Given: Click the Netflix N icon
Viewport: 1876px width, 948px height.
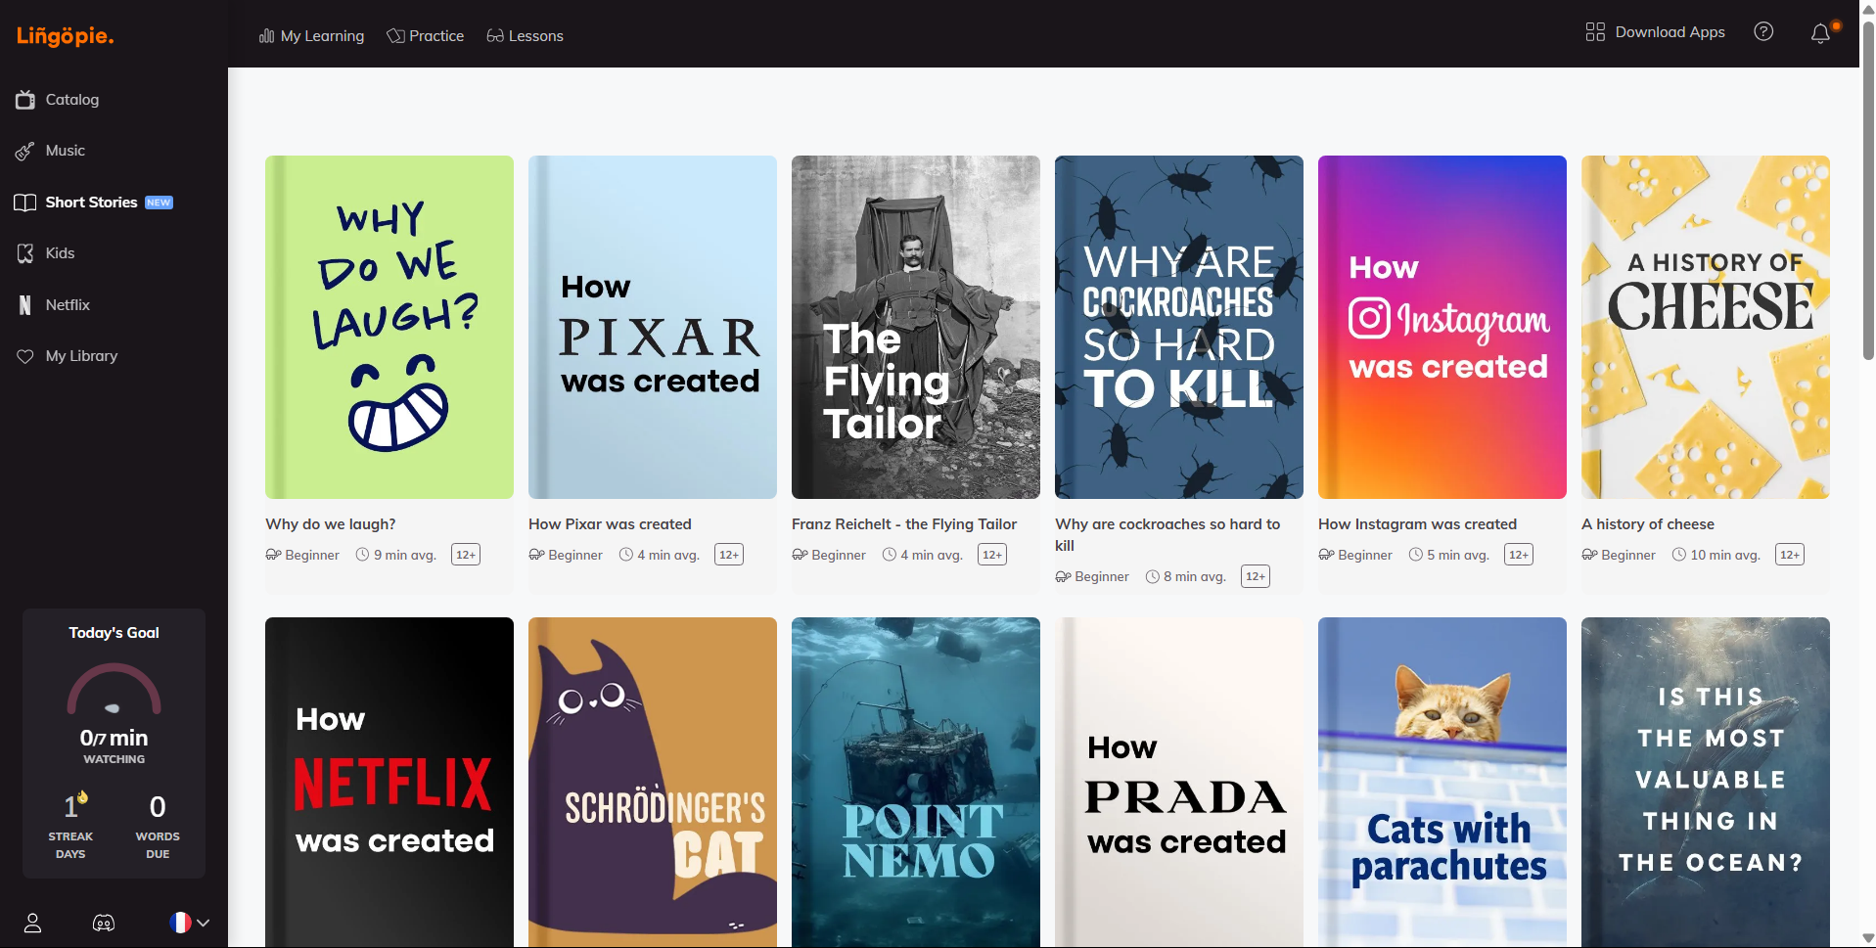Looking at the screenshot, I should (x=25, y=305).
